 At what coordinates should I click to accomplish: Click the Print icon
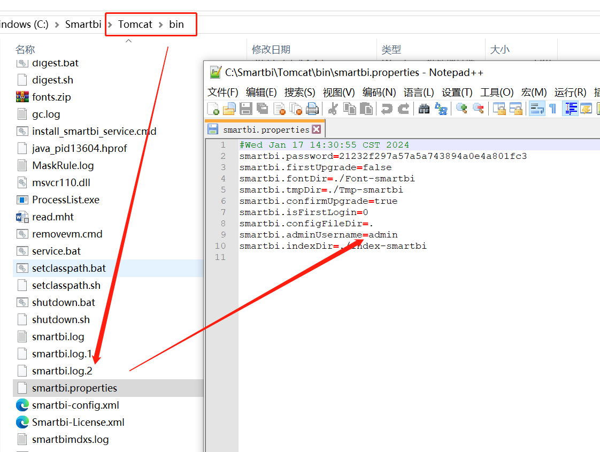click(312, 109)
